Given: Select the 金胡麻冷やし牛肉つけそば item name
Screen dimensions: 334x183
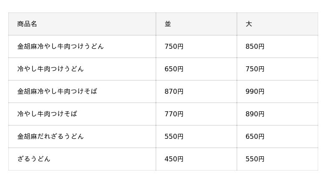Looking at the screenshot, I should [x=57, y=92].
